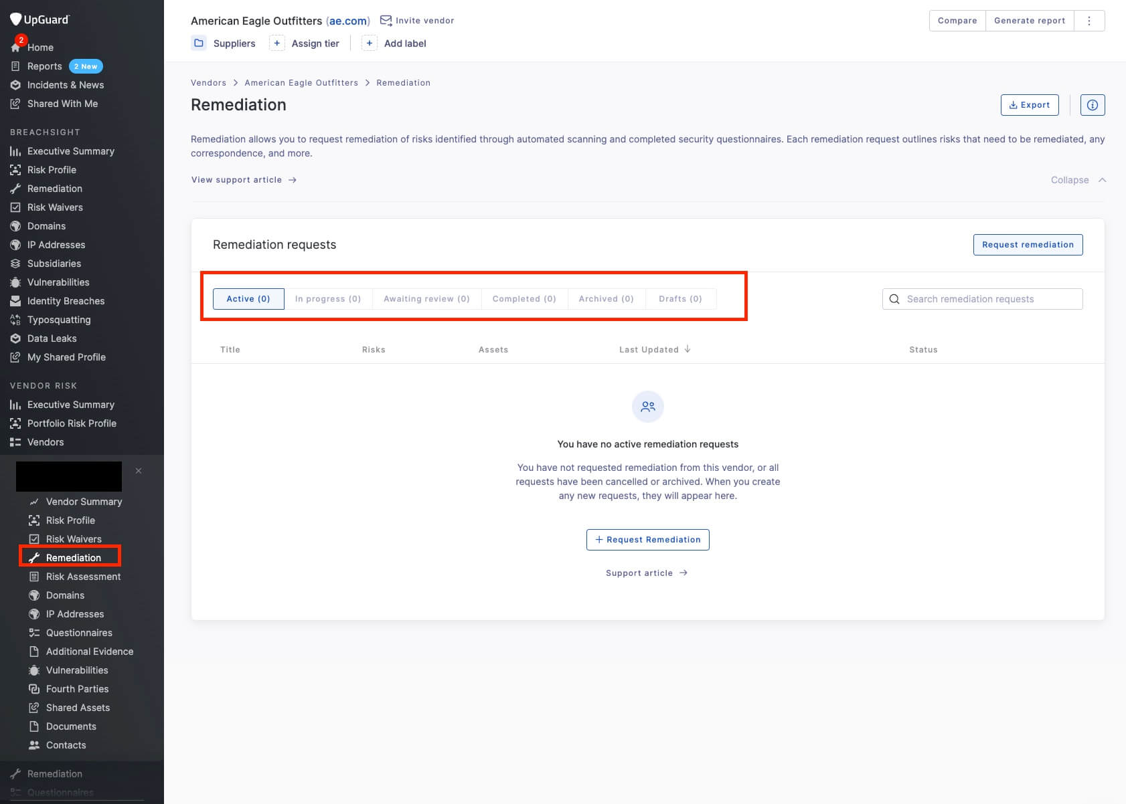Sort by Last Updated column
Image resolution: width=1126 pixels, height=804 pixels.
tap(655, 349)
